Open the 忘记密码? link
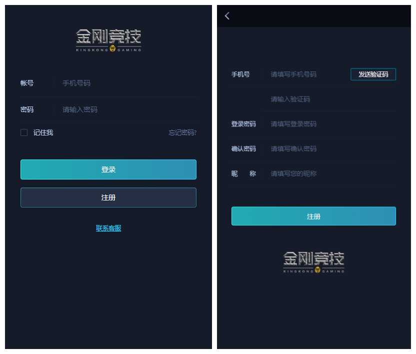Screen dimensions: 416x354 182,132
